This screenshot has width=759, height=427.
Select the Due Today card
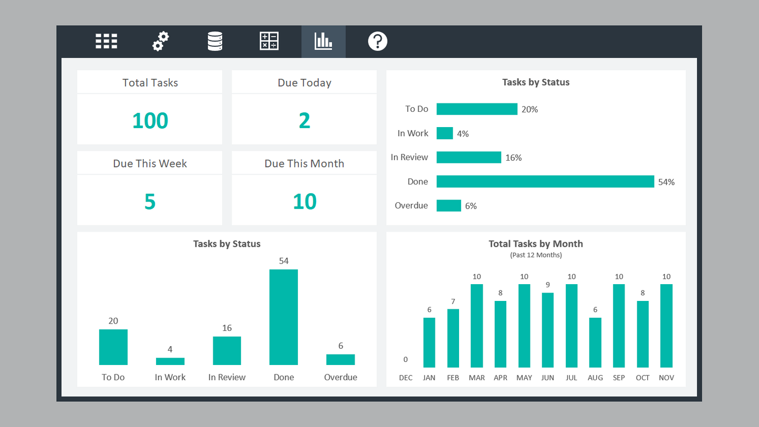304,108
